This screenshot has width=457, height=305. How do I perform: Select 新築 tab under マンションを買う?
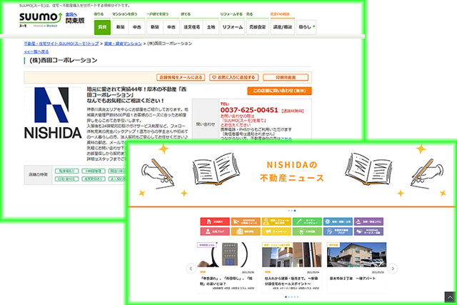click(x=121, y=27)
